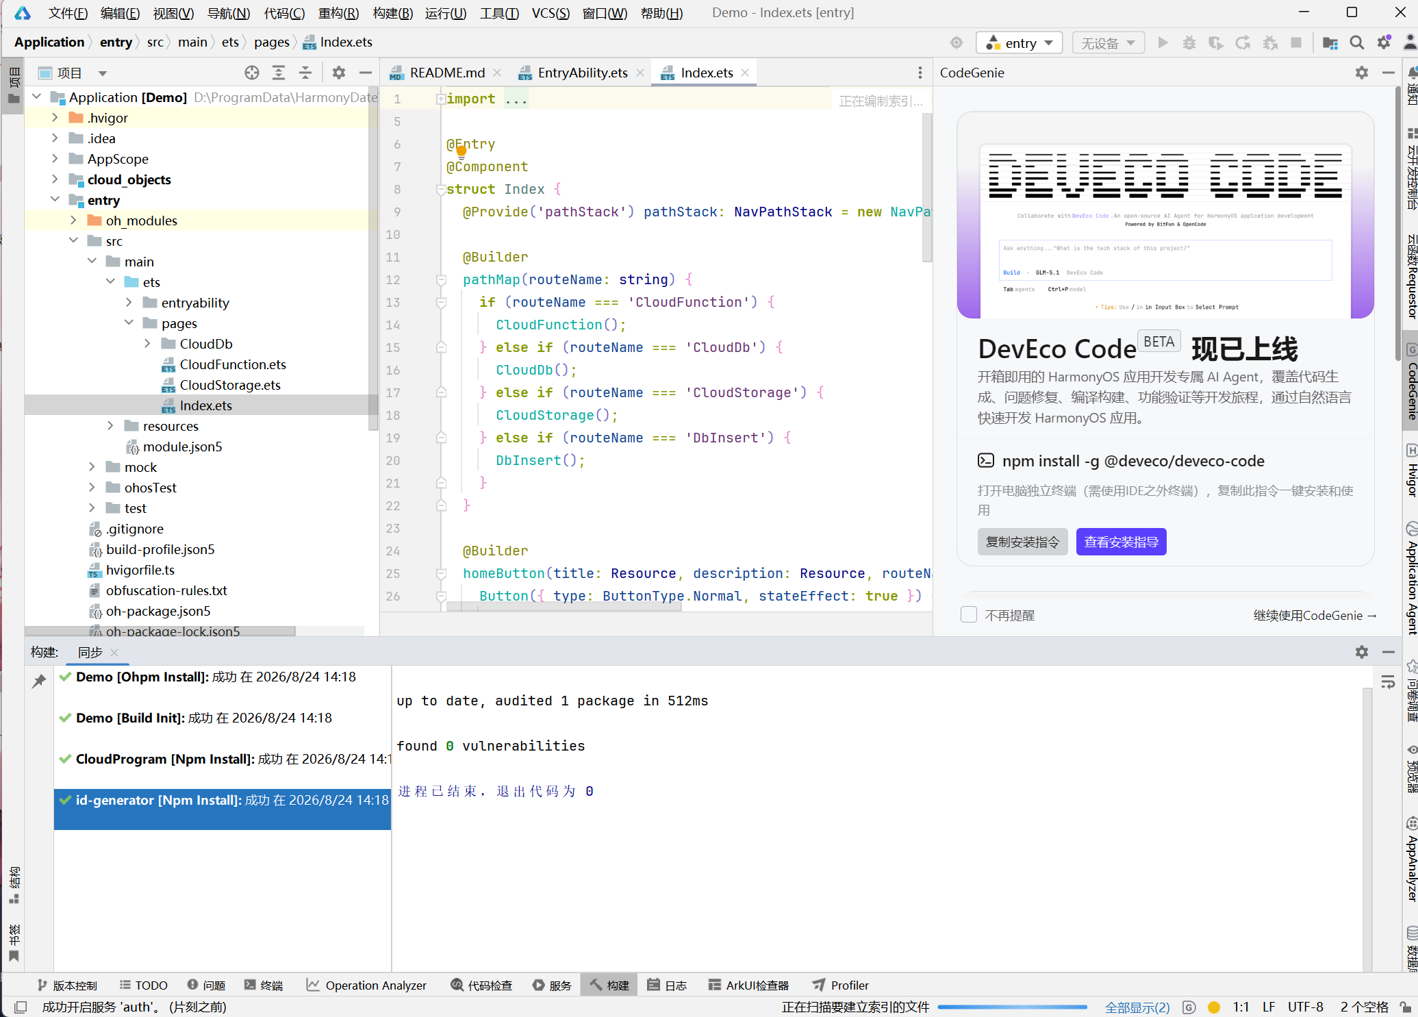The width and height of the screenshot is (1418, 1017).
Task: Open Profiler tool window button
Action: pyautogui.click(x=840, y=985)
